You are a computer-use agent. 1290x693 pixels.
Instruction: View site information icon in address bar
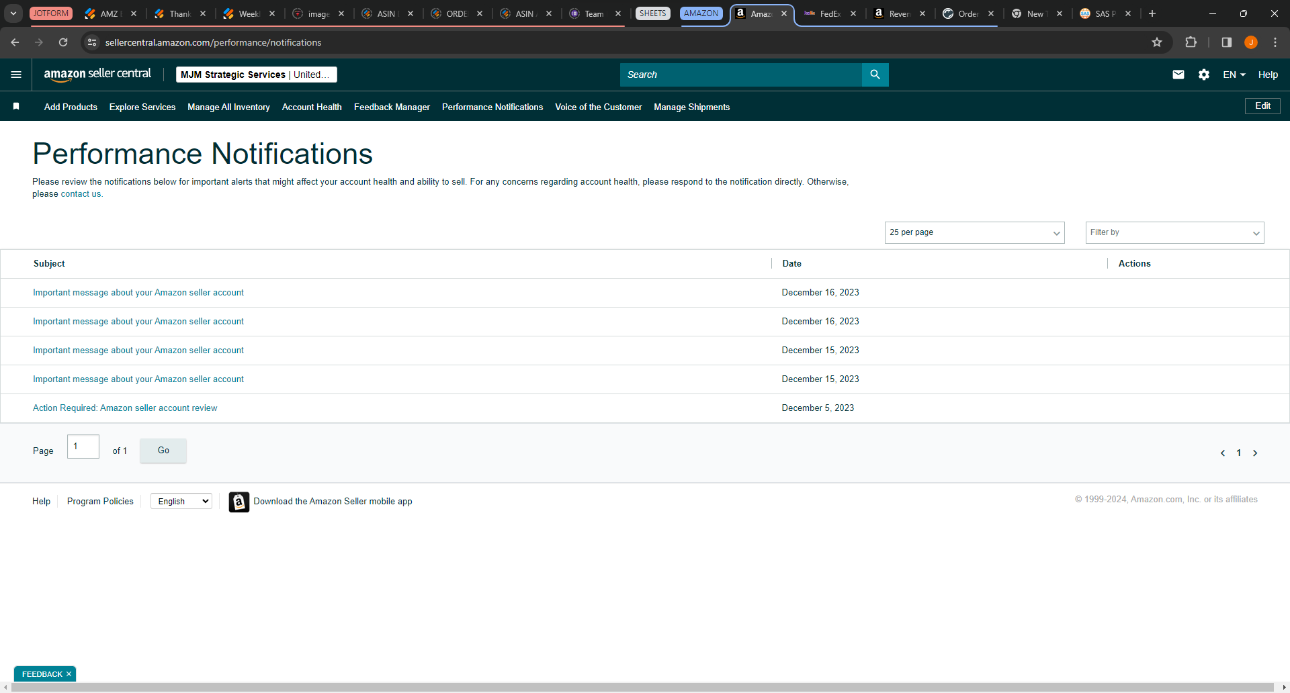click(x=92, y=42)
